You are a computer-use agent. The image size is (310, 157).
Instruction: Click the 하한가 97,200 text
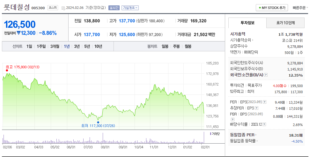149,34
